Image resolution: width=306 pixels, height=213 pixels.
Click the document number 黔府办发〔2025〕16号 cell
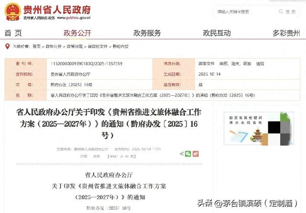tap(71, 85)
